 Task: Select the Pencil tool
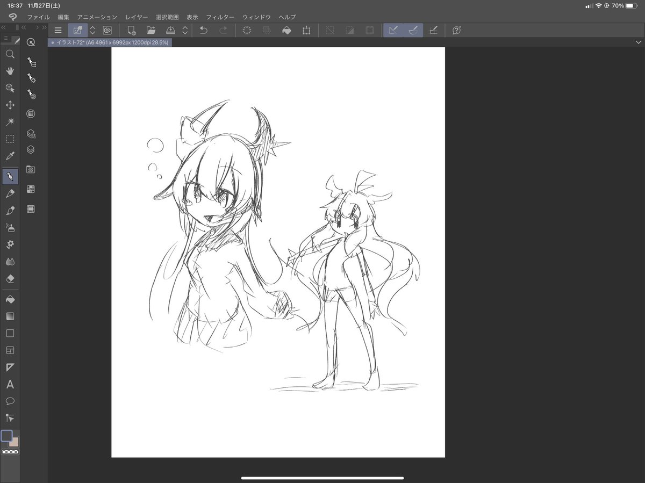pyautogui.click(x=10, y=193)
